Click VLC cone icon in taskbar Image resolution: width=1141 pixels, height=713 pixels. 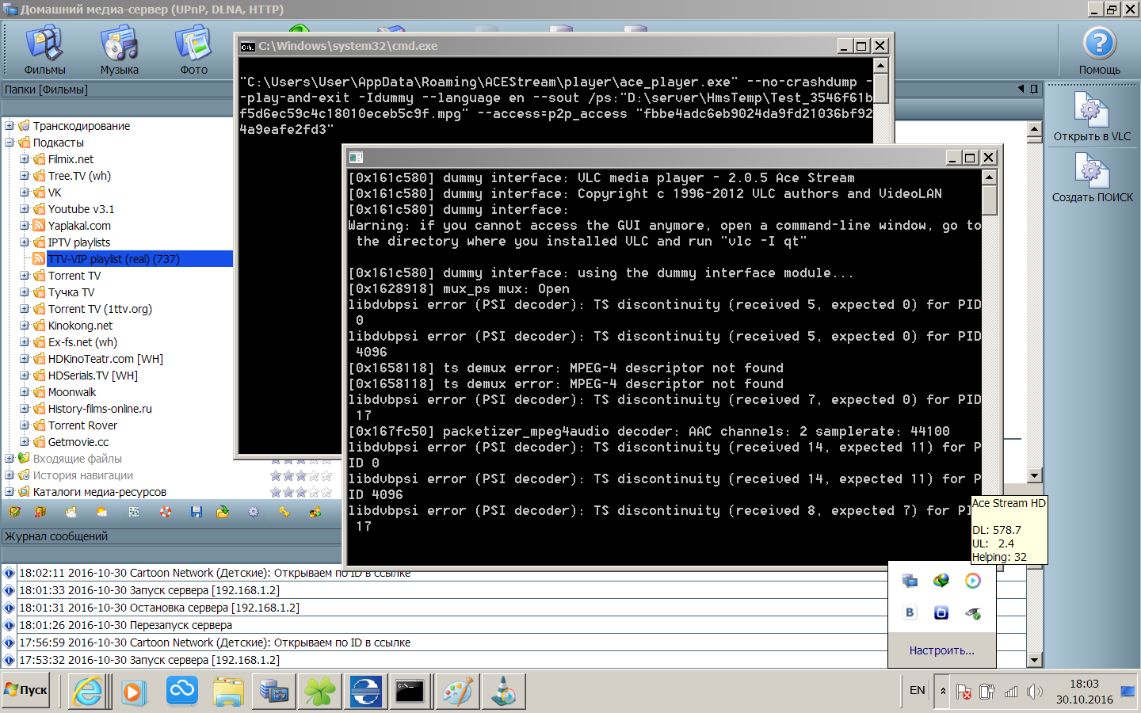click(x=503, y=692)
